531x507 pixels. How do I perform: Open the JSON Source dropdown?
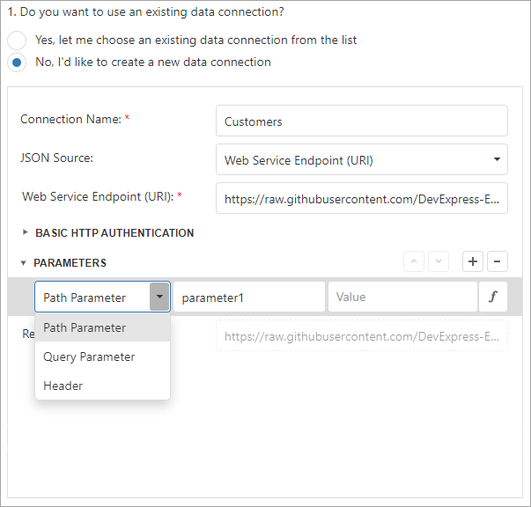(x=361, y=159)
